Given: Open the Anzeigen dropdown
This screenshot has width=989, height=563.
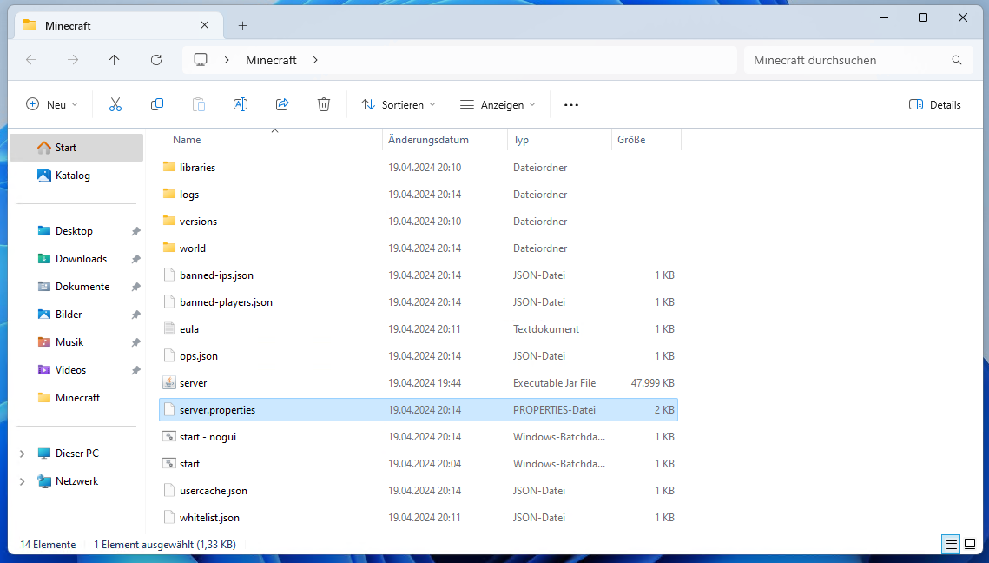Looking at the screenshot, I should (x=498, y=105).
